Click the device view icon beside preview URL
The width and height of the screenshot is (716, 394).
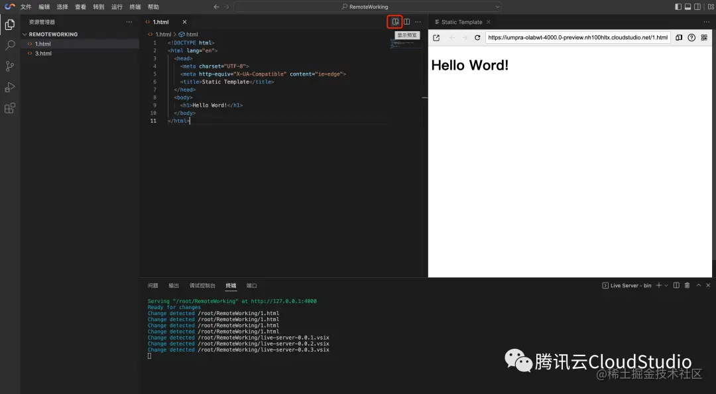[679, 38]
